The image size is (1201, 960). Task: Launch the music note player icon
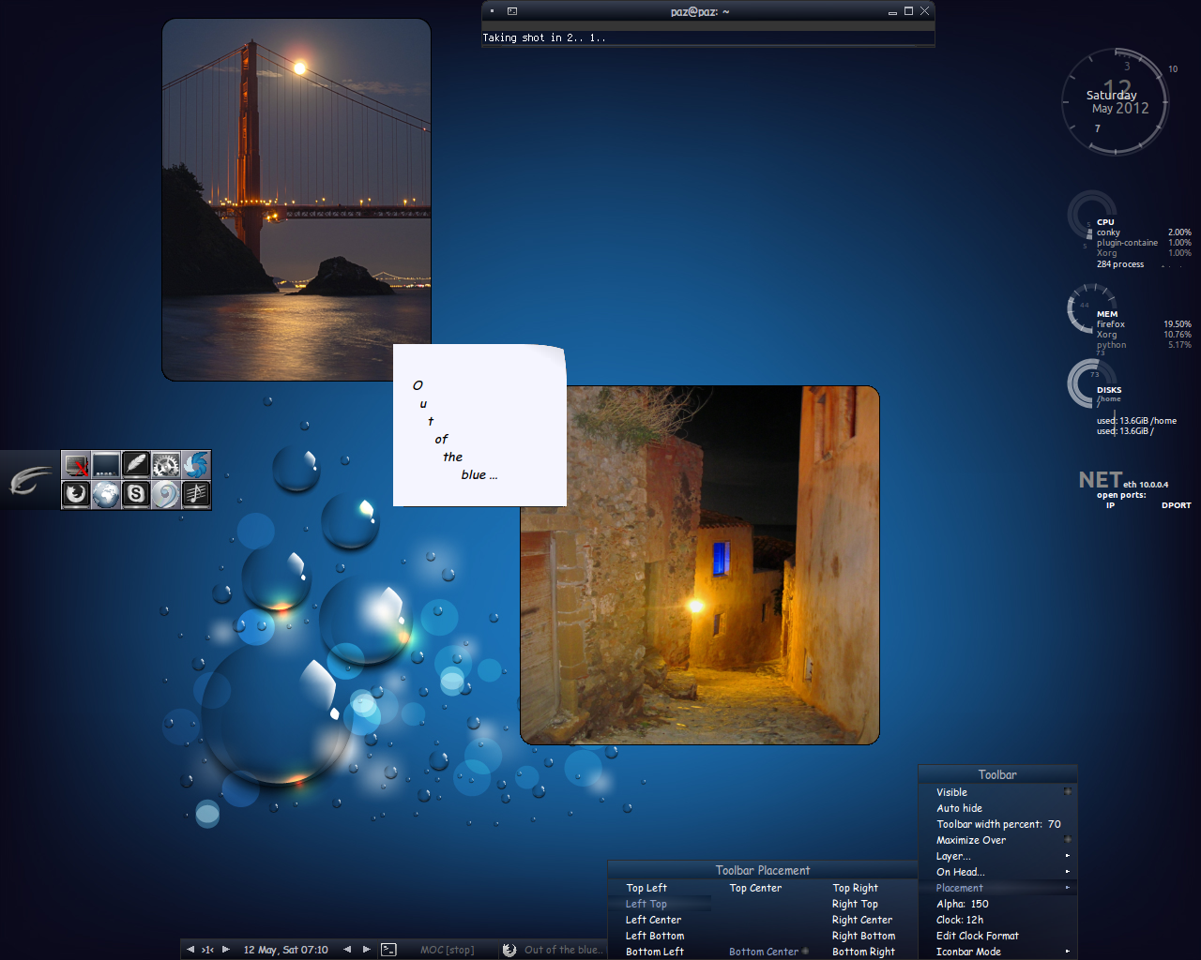(x=196, y=494)
